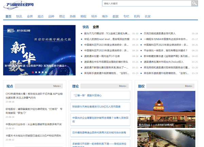Click the 观点 section heading
The width and height of the screenshot is (204, 147).
pos(10,86)
